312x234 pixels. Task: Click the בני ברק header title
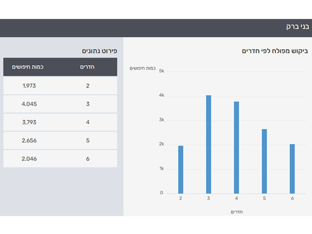[297, 27]
